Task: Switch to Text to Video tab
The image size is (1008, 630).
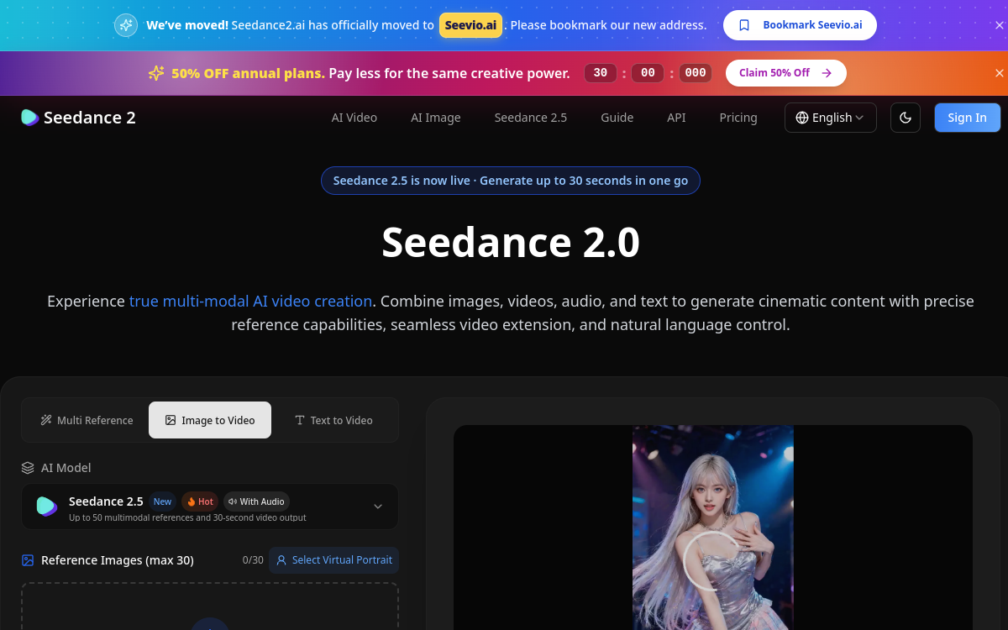Action: (333, 420)
